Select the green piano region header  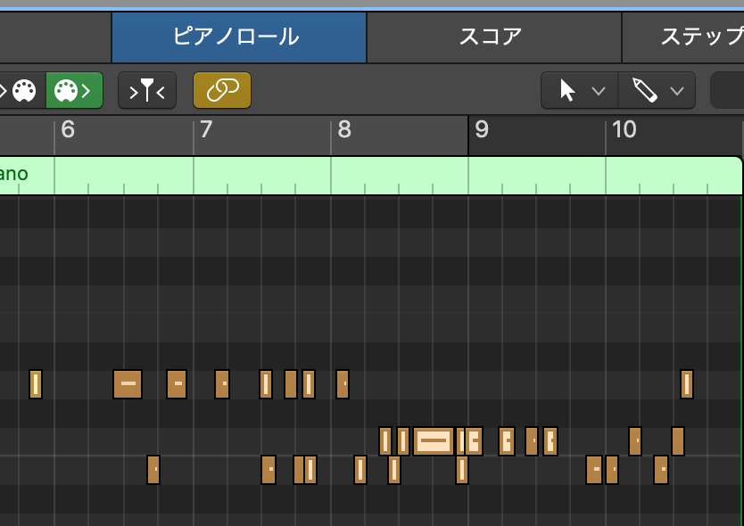pyautogui.click(x=371, y=175)
